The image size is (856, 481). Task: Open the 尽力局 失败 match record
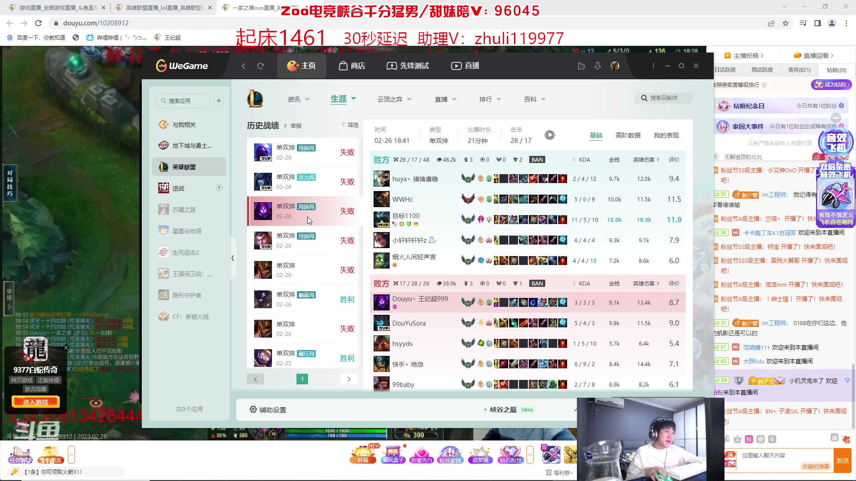coord(305,182)
